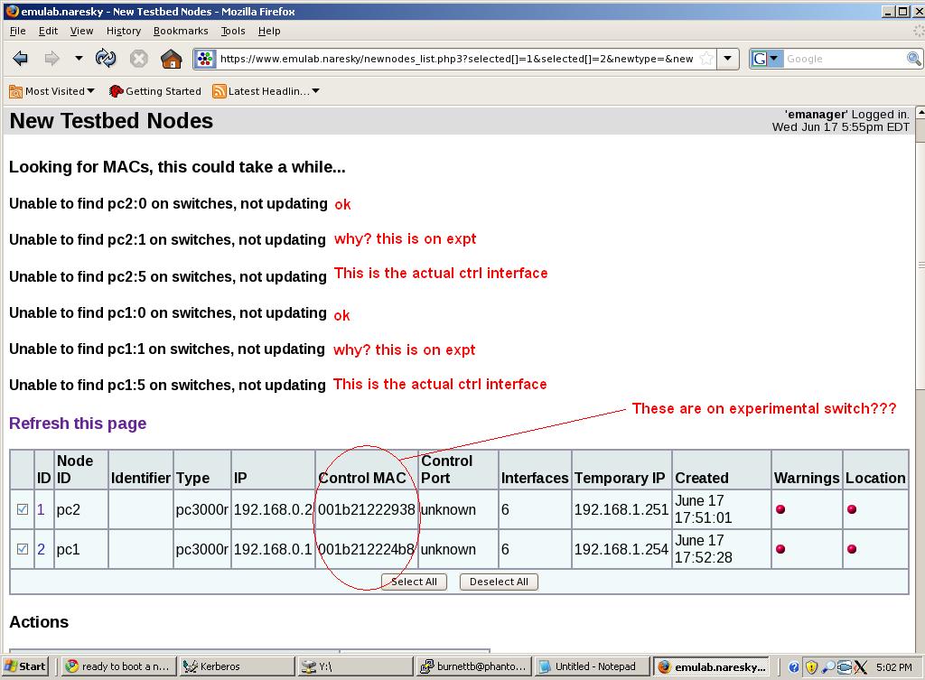Switch to the Untitled - Notepad taskbar window
Screen dimensions: 925x680
(x=592, y=666)
